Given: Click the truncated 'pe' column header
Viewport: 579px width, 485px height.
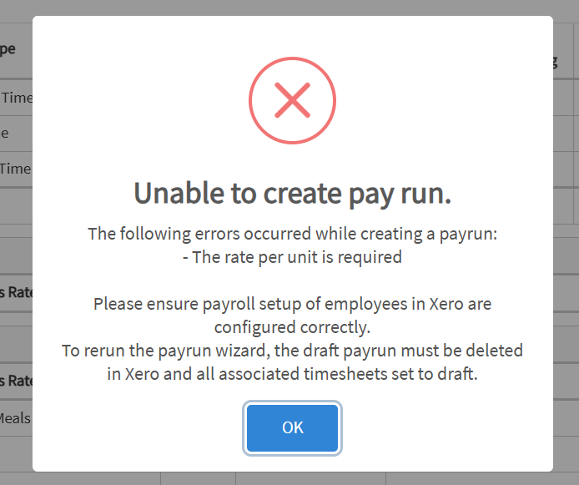Looking at the screenshot, I should click(8, 48).
